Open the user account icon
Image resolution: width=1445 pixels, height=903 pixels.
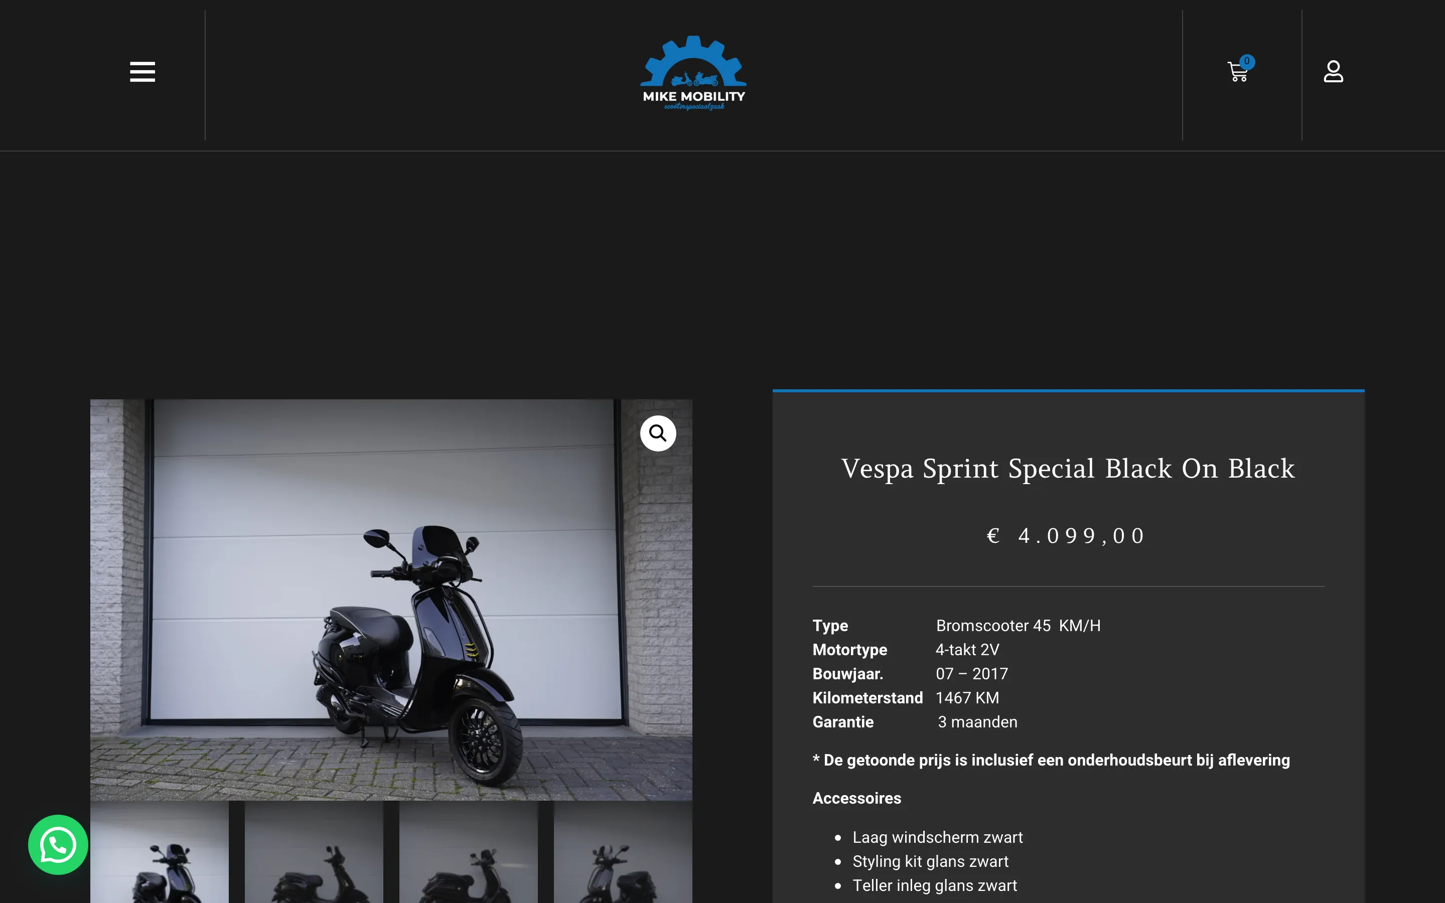(x=1333, y=72)
